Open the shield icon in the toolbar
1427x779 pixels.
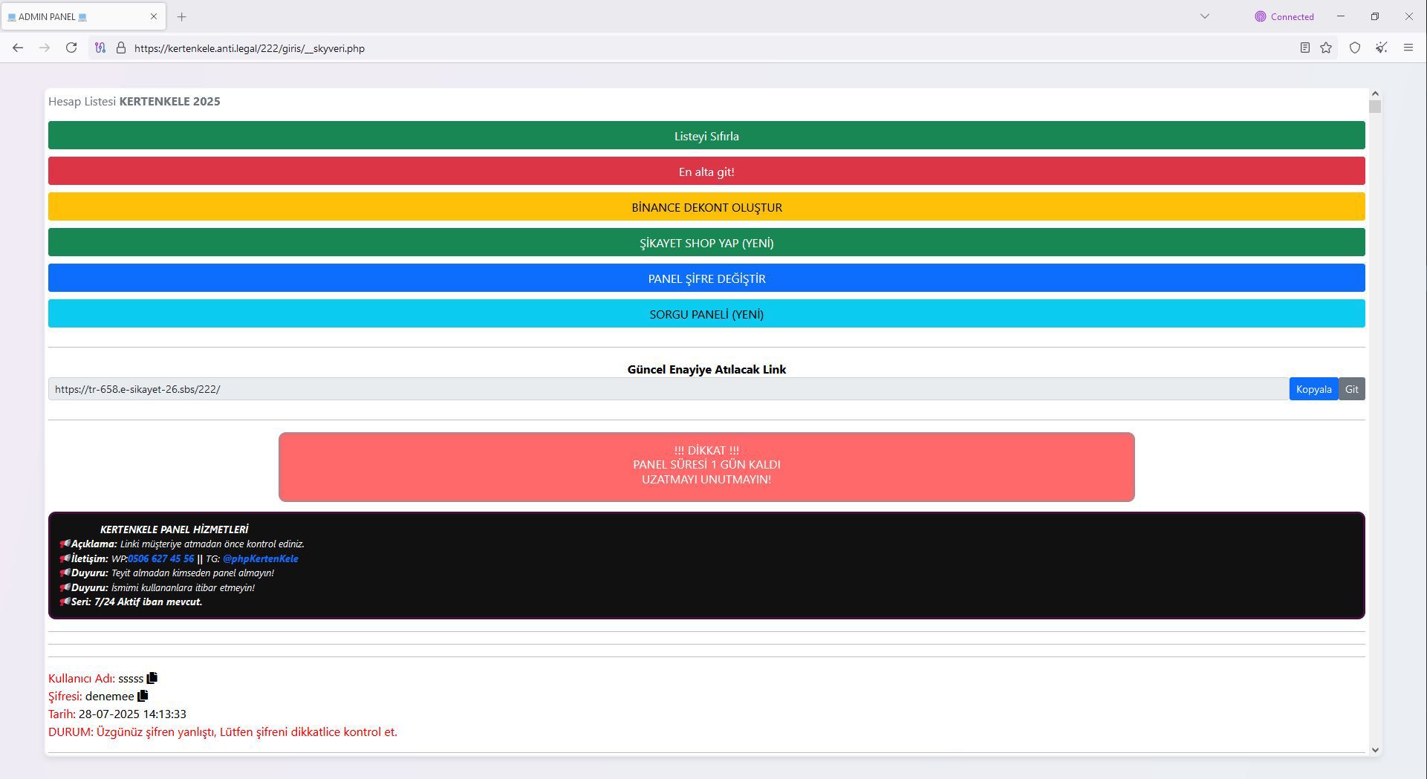point(1355,48)
